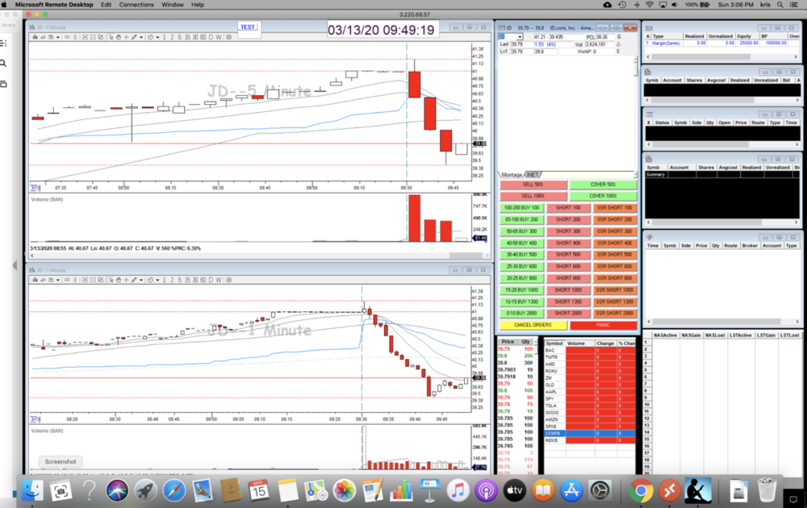Click the Wi-Fi icon in the menu bar
Viewport: 807px width, 508px height.
point(650,5)
